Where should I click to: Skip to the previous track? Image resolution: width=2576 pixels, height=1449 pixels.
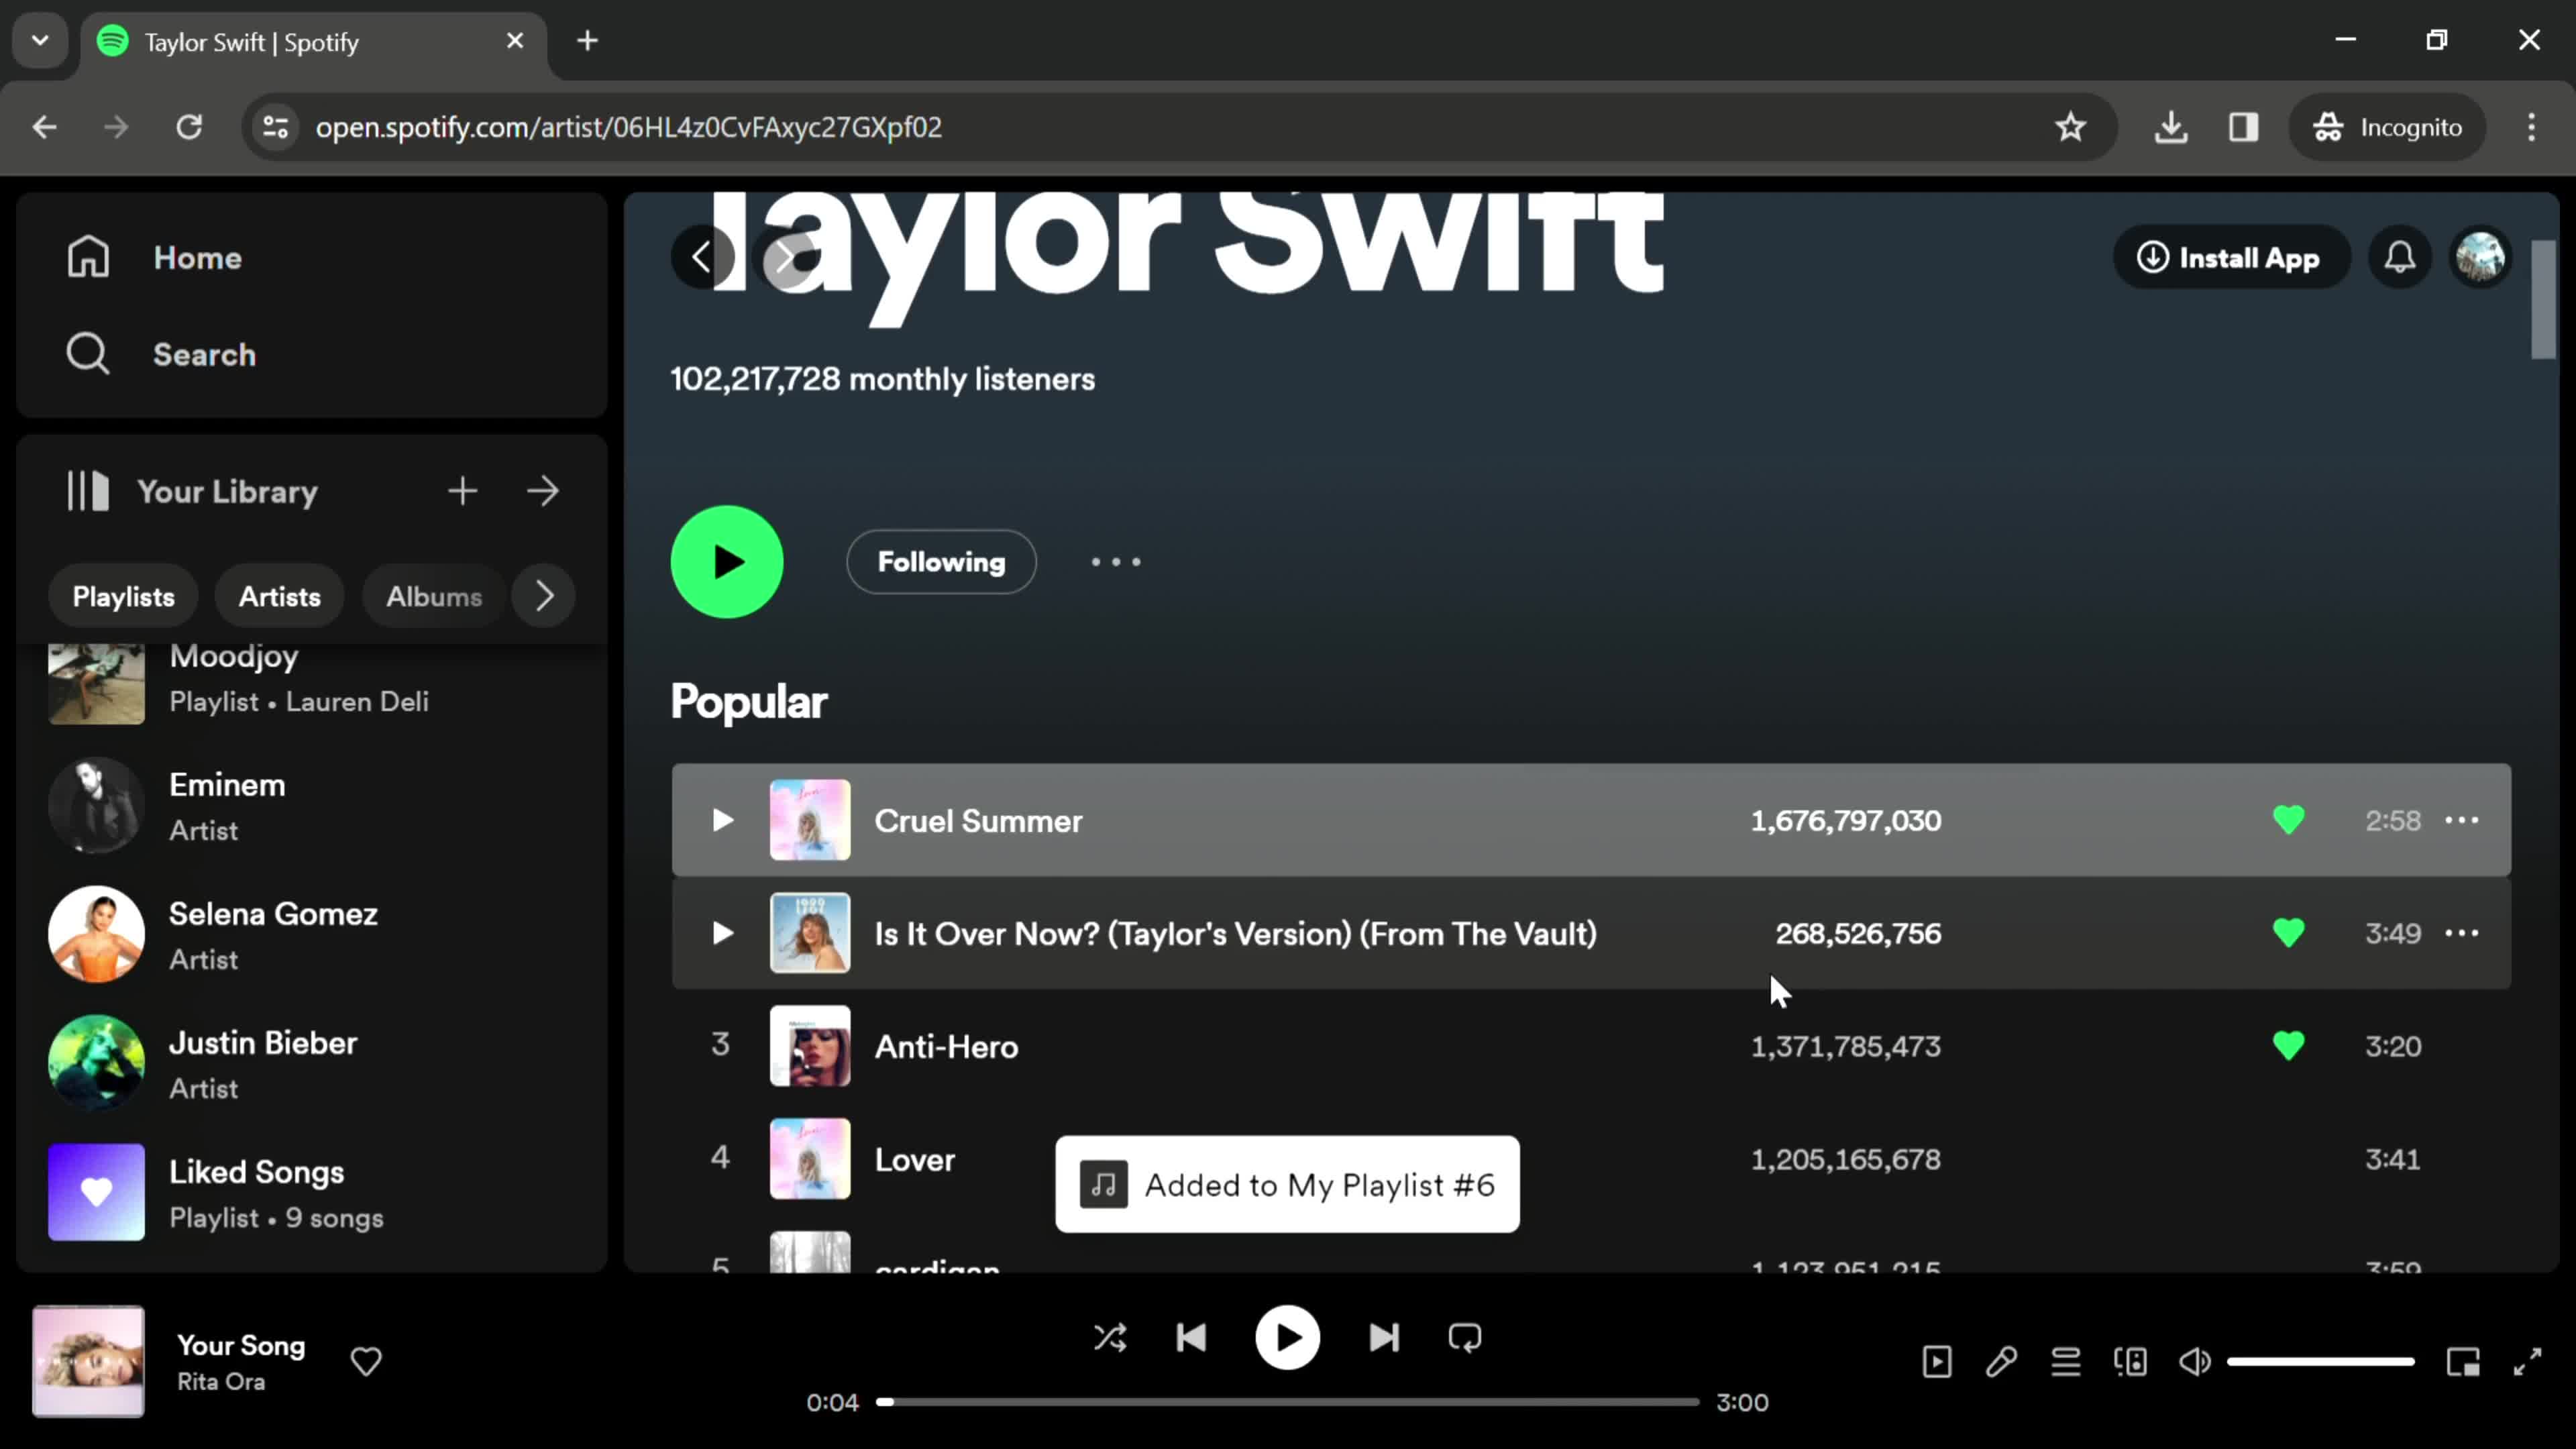(x=1191, y=1338)
